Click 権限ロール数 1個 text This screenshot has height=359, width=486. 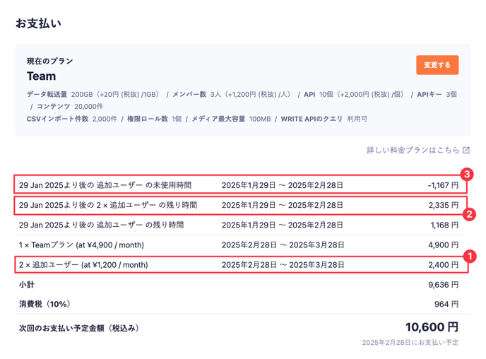[x=155, y=119]
